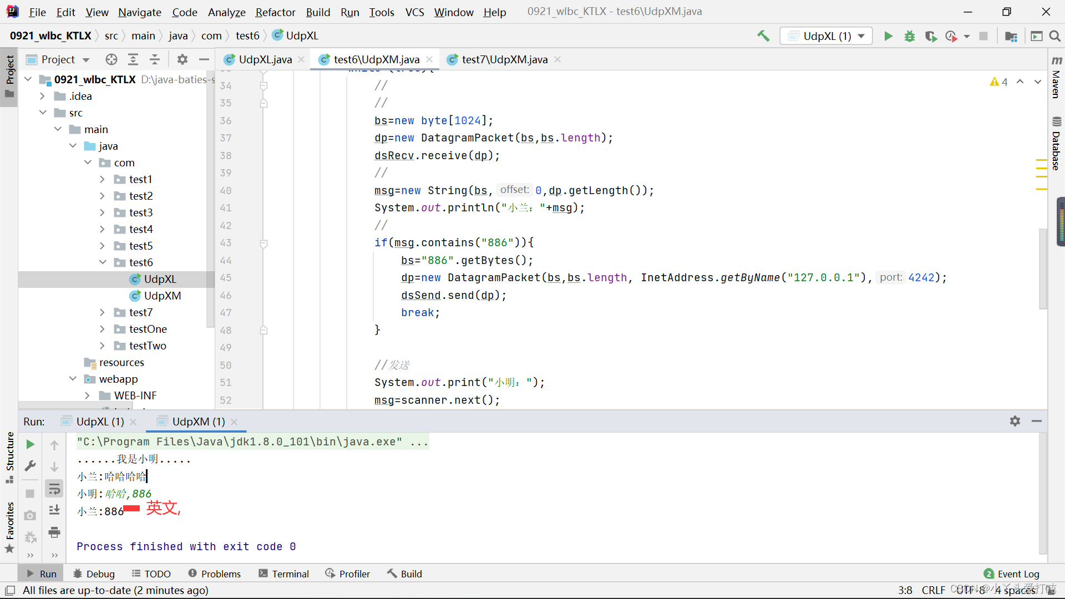Image resolution: width=1065 pixels, height=599 pixels.
Task: Click the Build project hammer icon
Action: coord(763,36)
